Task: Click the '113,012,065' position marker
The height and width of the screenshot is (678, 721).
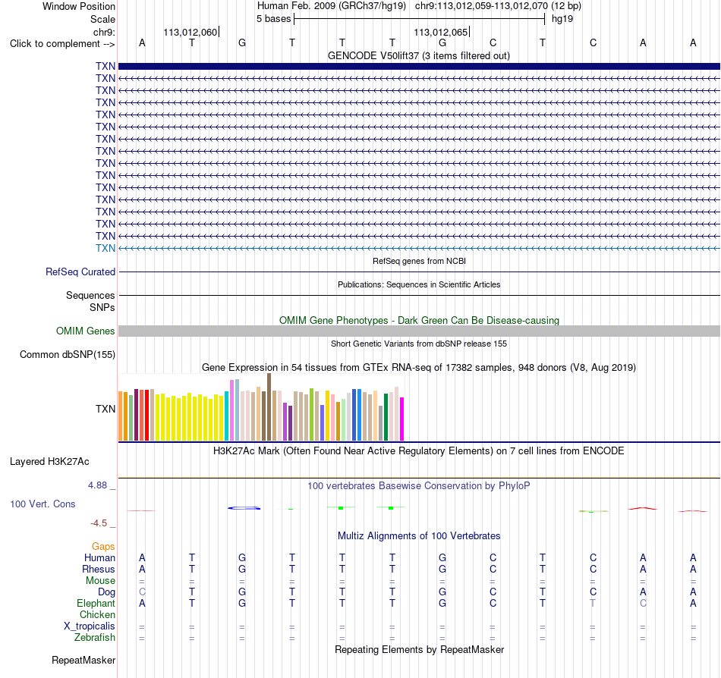Action: point(440,32)
